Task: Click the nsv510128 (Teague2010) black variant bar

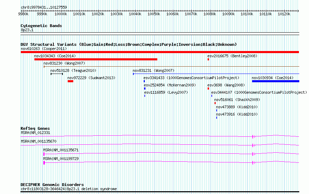Action: [x=57, y=74]
